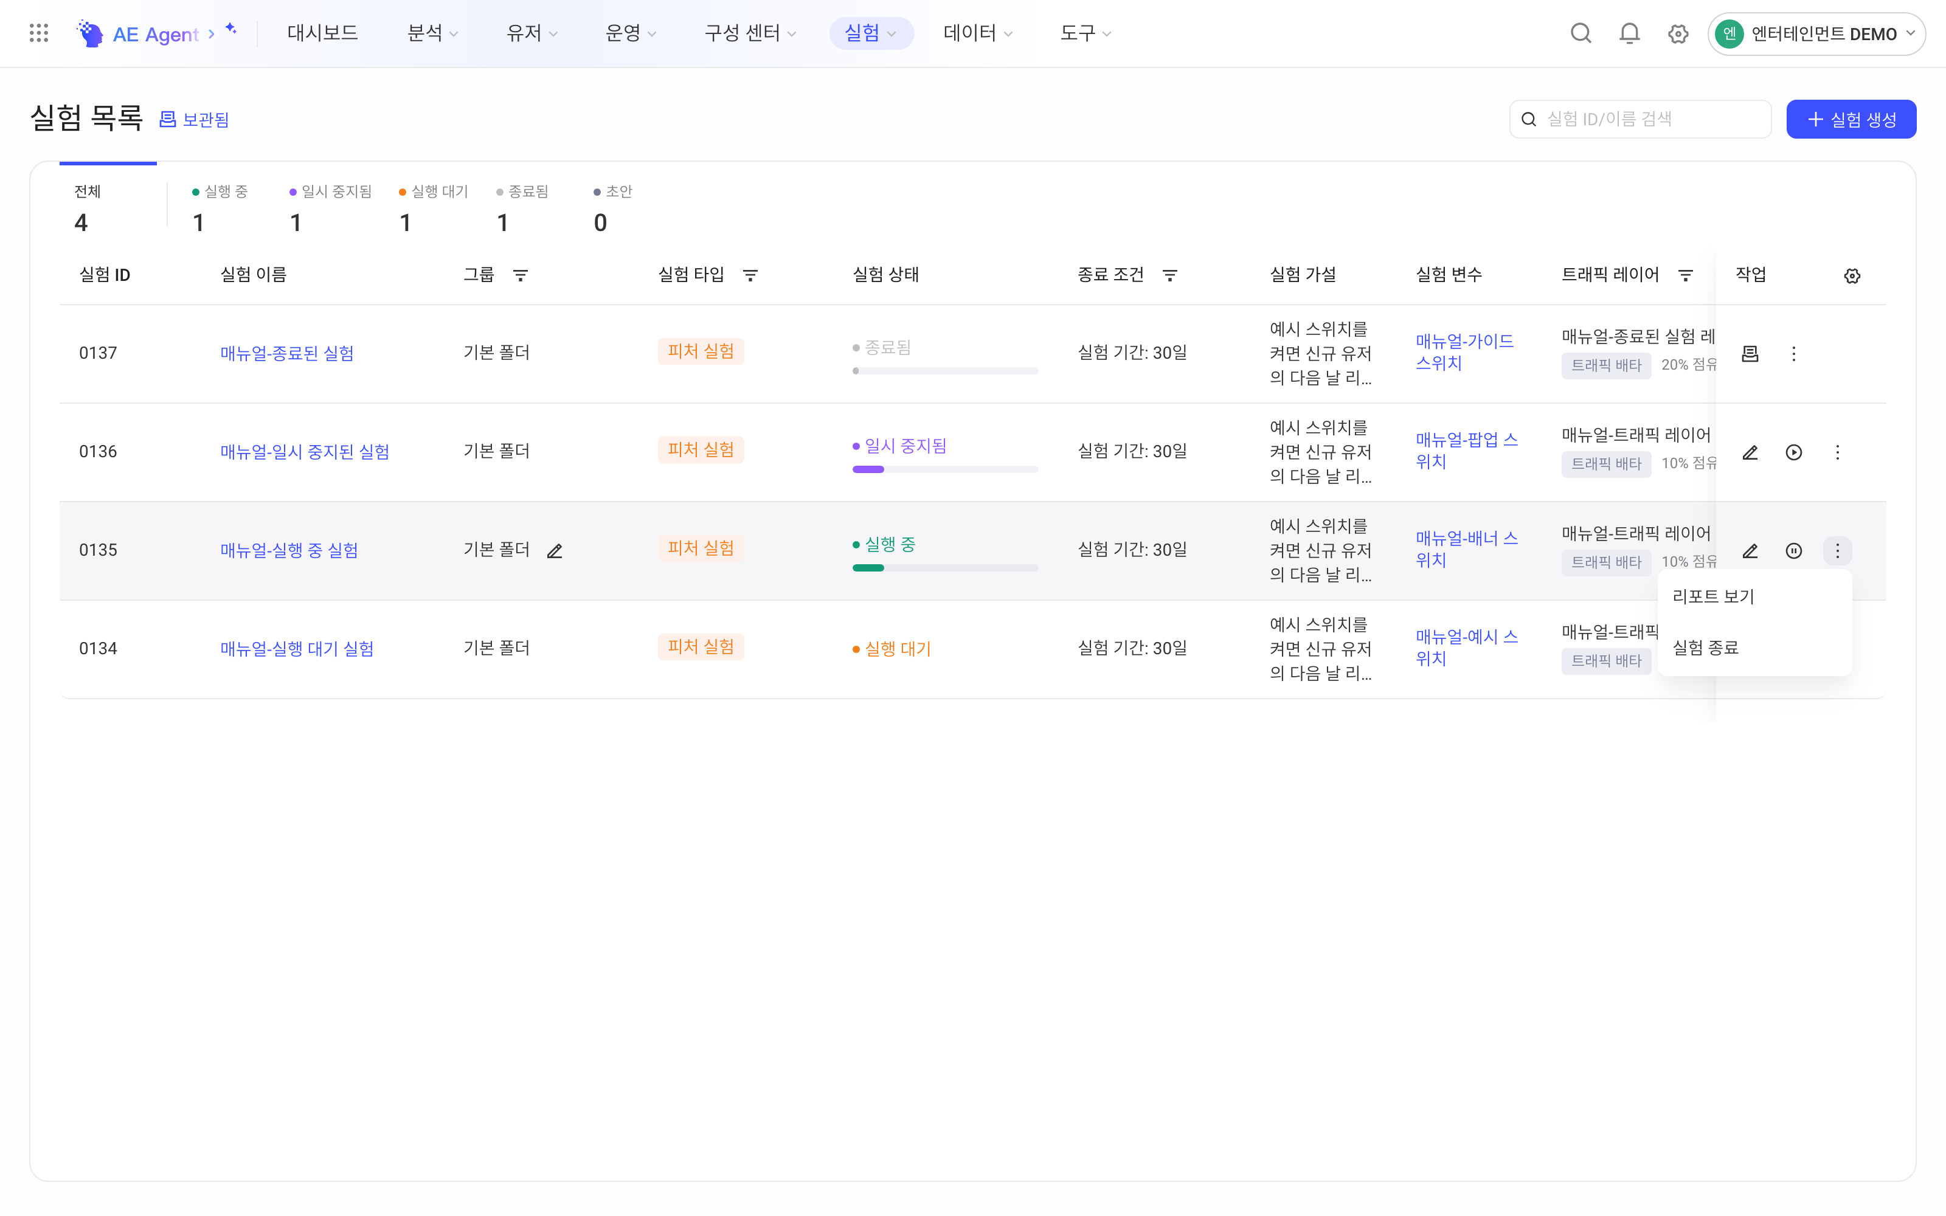
Task: Expand the 분석 menu
Action: [x=432, y=33]
